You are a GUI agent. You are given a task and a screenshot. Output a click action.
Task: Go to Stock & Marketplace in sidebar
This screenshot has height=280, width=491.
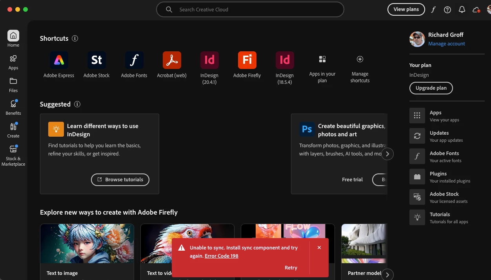(x=13, y=155)
